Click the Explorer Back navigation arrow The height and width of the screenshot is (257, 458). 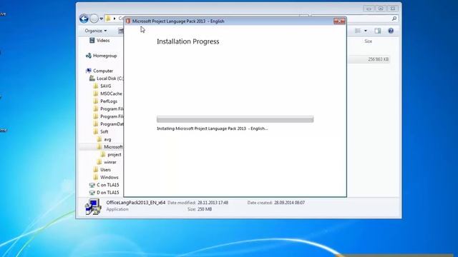pyautogui.click(x=84, y=19)
